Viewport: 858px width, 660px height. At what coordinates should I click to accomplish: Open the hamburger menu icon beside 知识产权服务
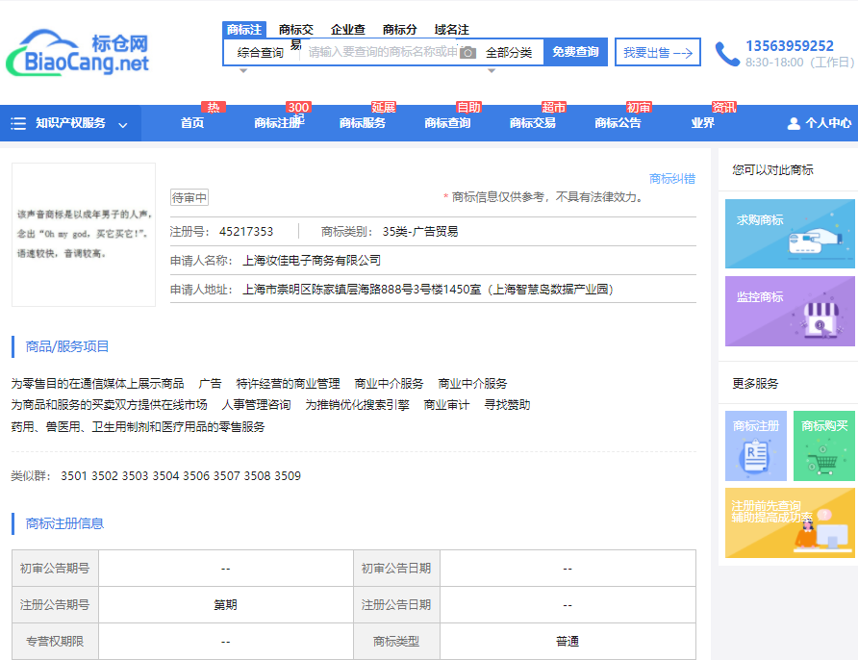(18, 123)
